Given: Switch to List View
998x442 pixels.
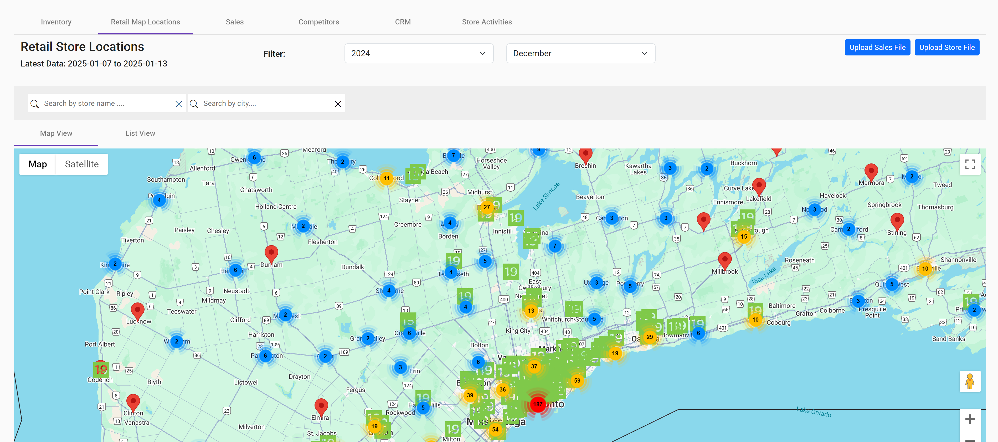Looking at the screenshot, I should [140, 133].
